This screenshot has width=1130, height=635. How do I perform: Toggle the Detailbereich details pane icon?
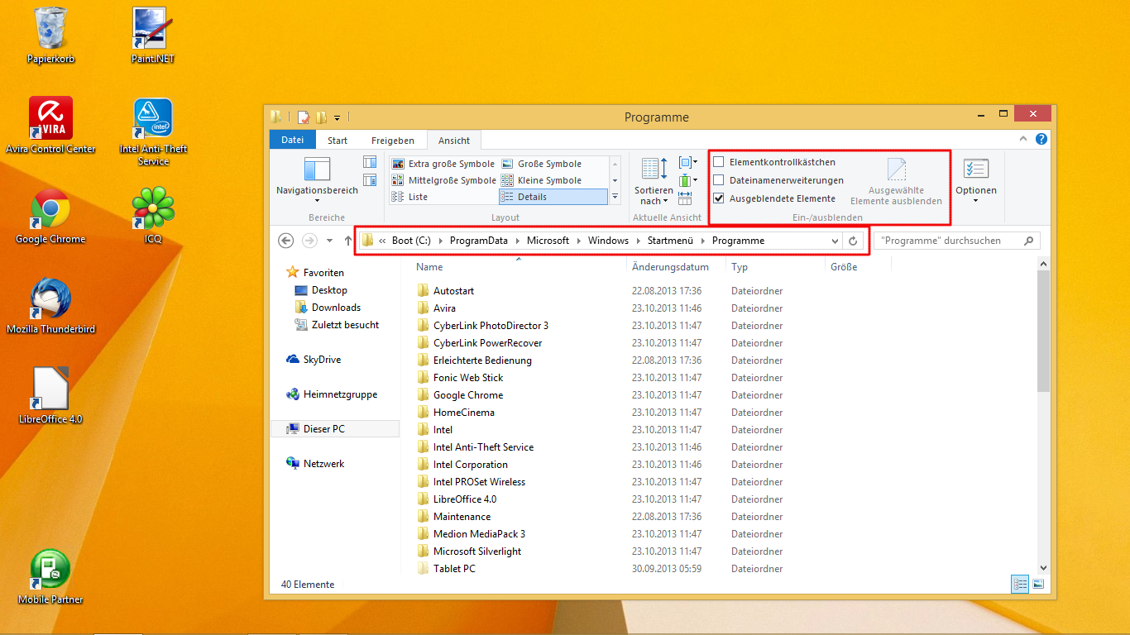[370, 179]
